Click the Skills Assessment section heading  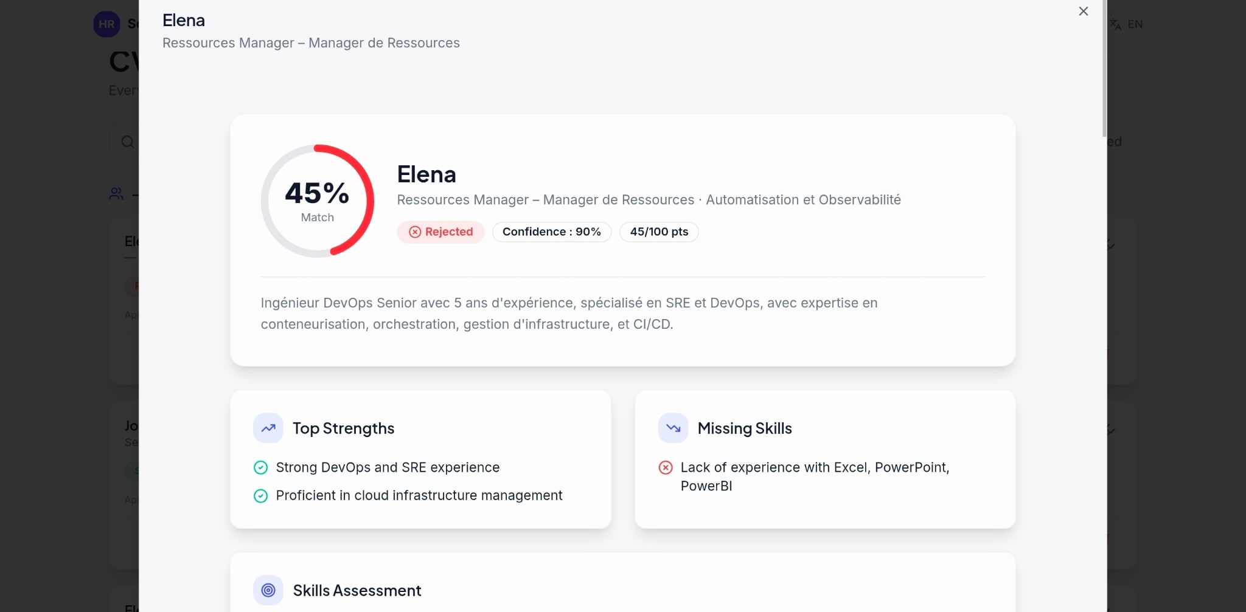click(x=357, y=591)
